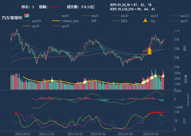Toggle the ma10 legend entry
191x136 pixels.
[90, 16]
